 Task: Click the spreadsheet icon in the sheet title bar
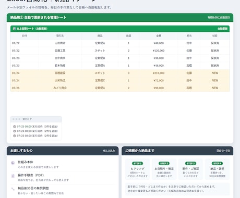click(14, 29)
